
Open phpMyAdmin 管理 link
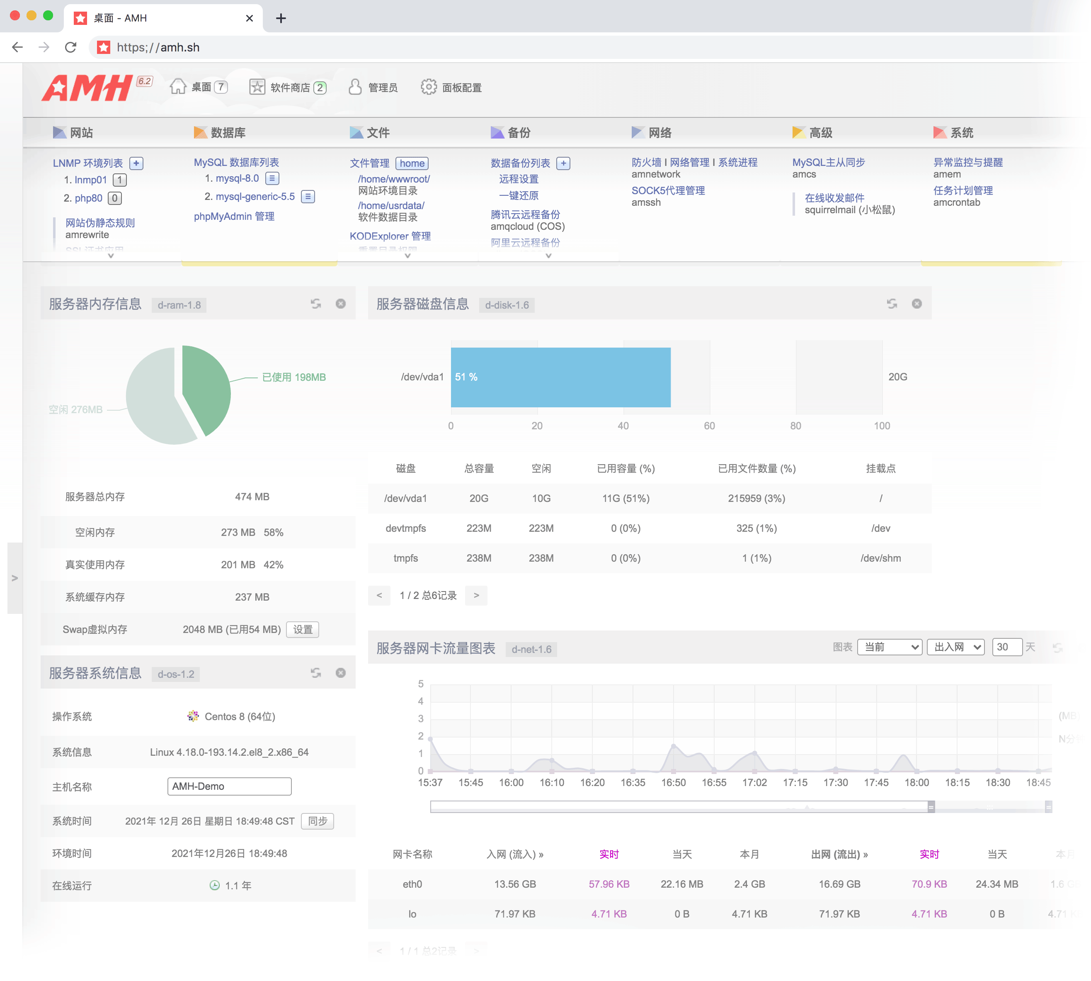coord(234,217)
